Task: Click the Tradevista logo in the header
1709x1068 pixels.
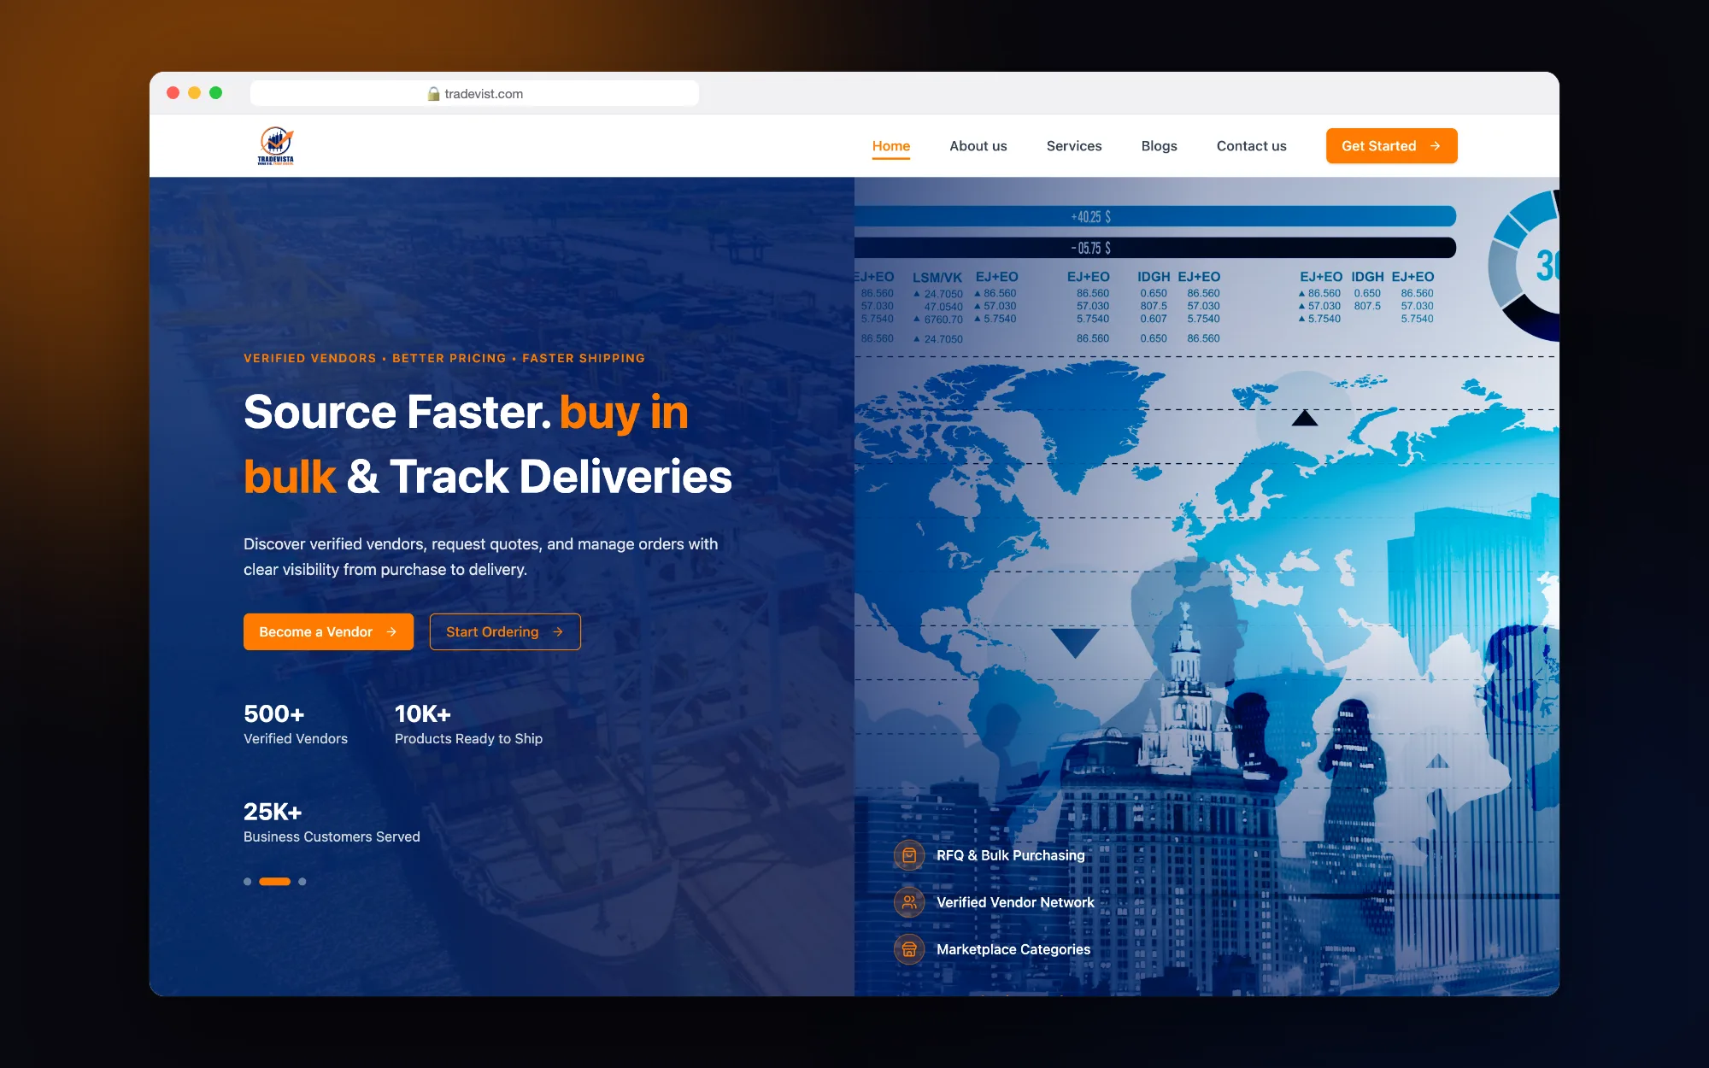Action: coord(275,145)
